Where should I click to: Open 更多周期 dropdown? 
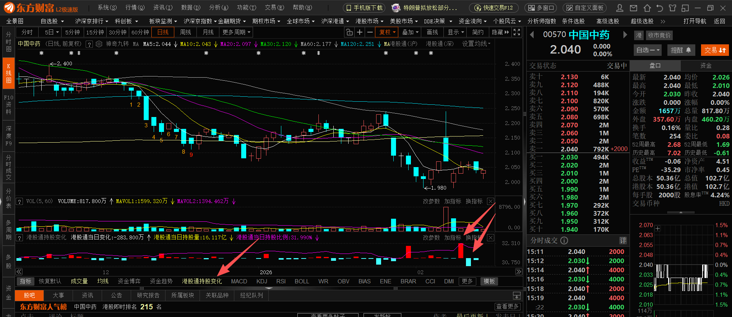[236, 33]
